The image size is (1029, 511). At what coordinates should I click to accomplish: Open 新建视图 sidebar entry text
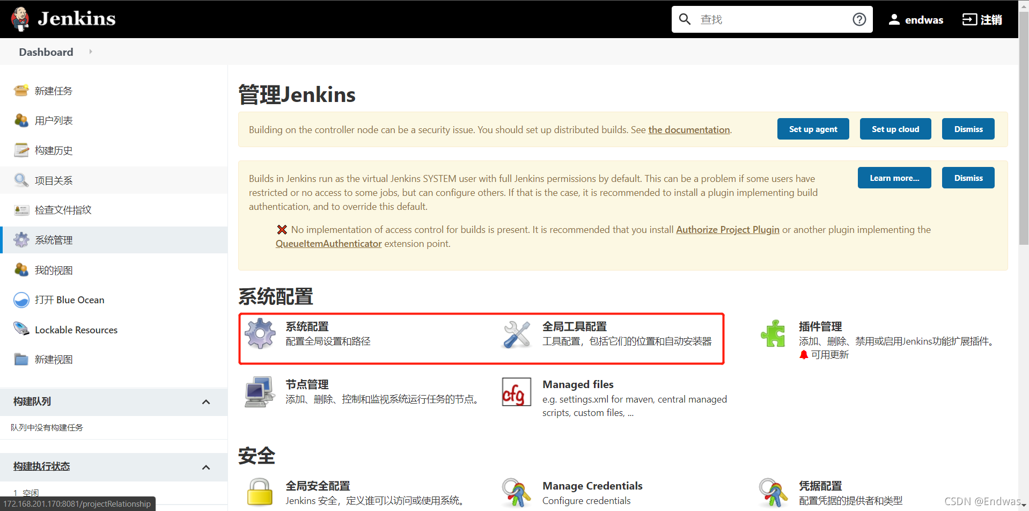pos(54,359)
